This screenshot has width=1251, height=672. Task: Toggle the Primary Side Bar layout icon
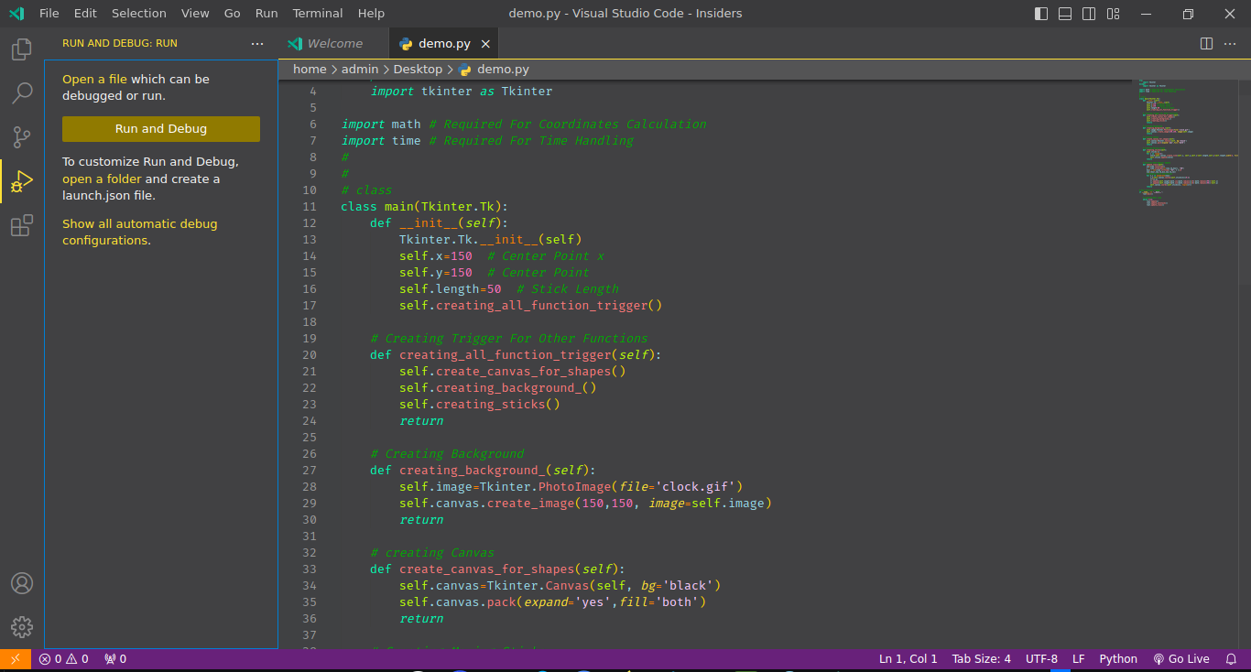tap(1041, 14)
